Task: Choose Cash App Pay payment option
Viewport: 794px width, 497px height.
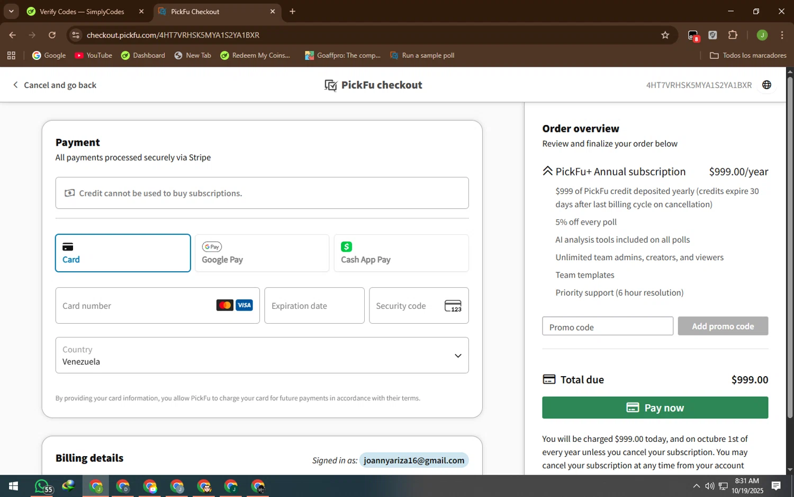Action: 401,253
